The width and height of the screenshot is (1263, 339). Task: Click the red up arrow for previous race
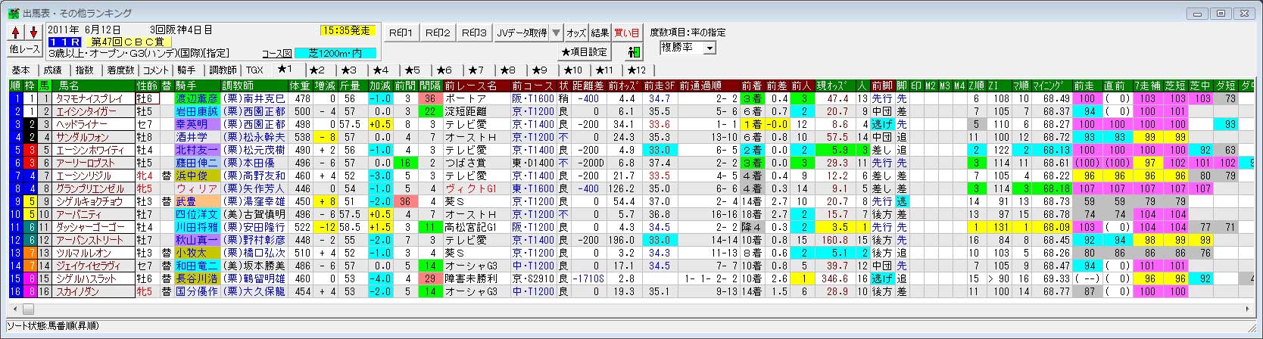coord(17,32)
